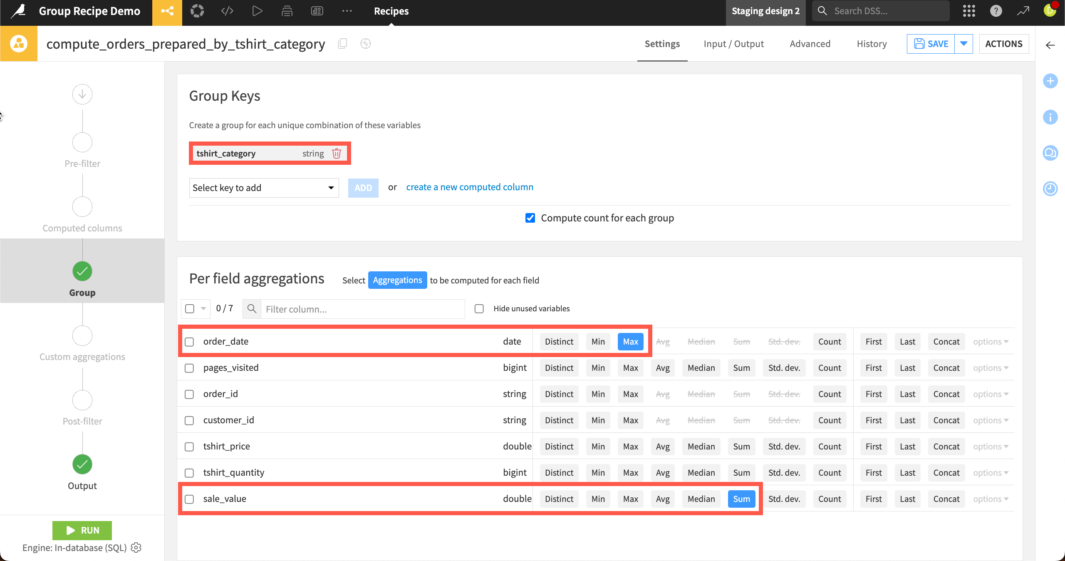Open the discussions chat icon in sidebar
1065x561 pixels.
click(1050, 153)
